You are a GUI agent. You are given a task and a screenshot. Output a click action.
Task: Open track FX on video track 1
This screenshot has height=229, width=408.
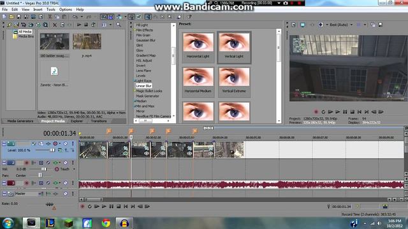point(48,144)
